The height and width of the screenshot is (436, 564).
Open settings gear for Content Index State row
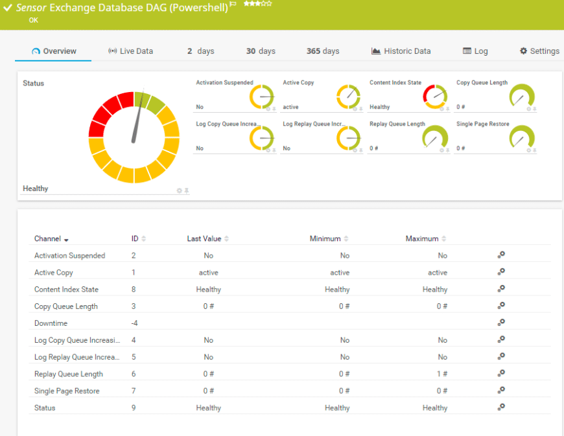tap(501, 289)
